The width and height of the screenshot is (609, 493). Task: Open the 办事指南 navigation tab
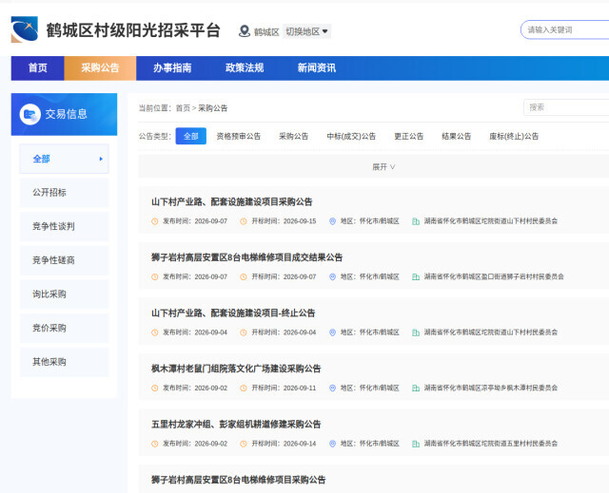pos(172,68)
